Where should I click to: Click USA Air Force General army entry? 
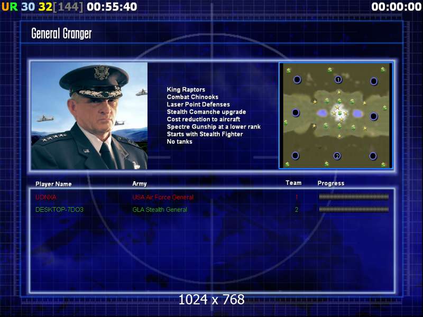point(163,197)
